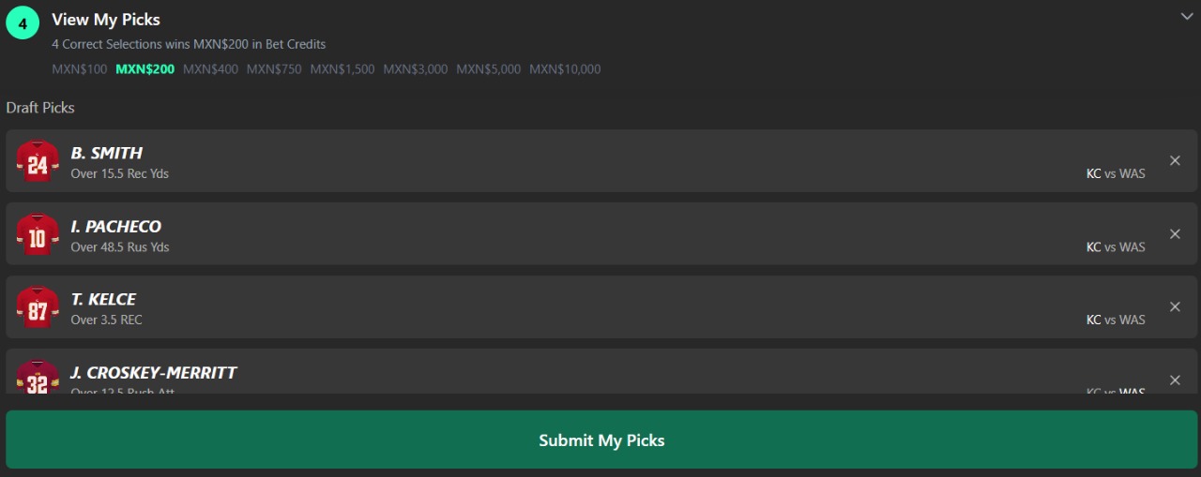Viewport: 1201px width, 477px height.
Task: Remove I. Pacheco pick with X
Action: (1175, 233)
